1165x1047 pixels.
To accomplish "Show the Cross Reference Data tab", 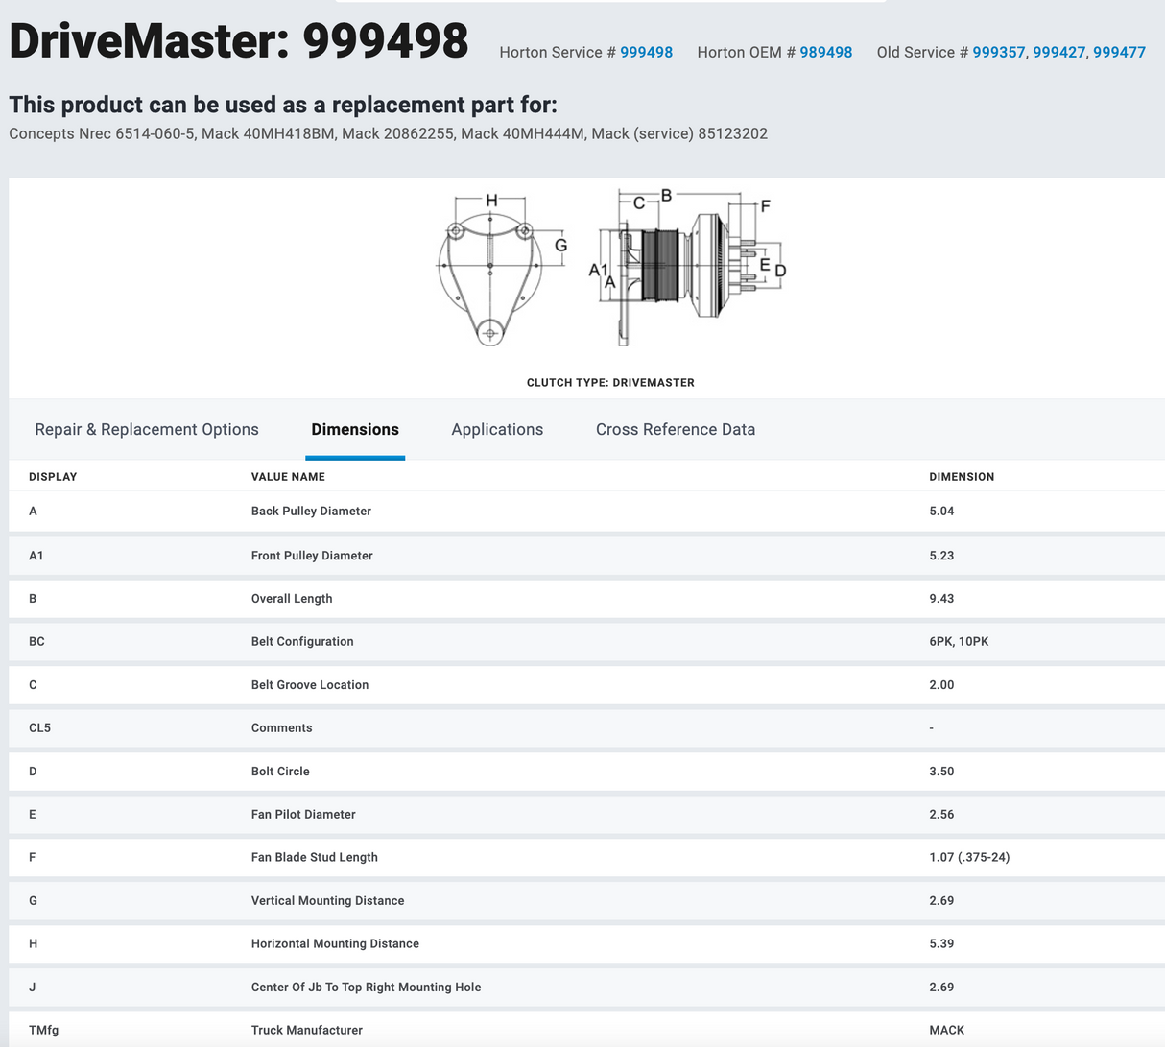I will pyautogui.click(x=676, y=430).
